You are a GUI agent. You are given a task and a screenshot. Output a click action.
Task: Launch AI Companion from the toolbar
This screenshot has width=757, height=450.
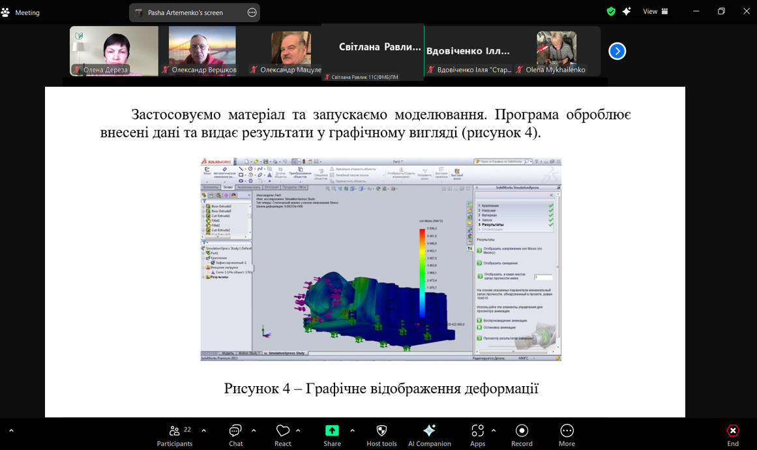coord(429,435)
